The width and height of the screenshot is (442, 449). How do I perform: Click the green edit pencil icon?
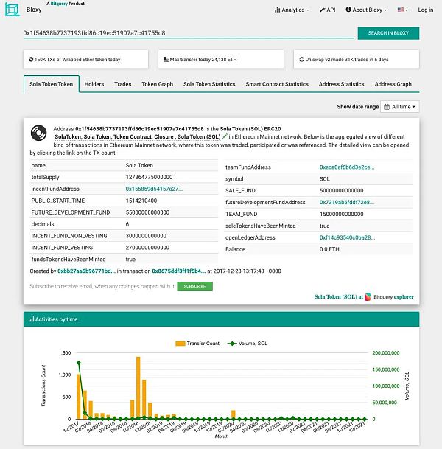(x=225, y=137)
